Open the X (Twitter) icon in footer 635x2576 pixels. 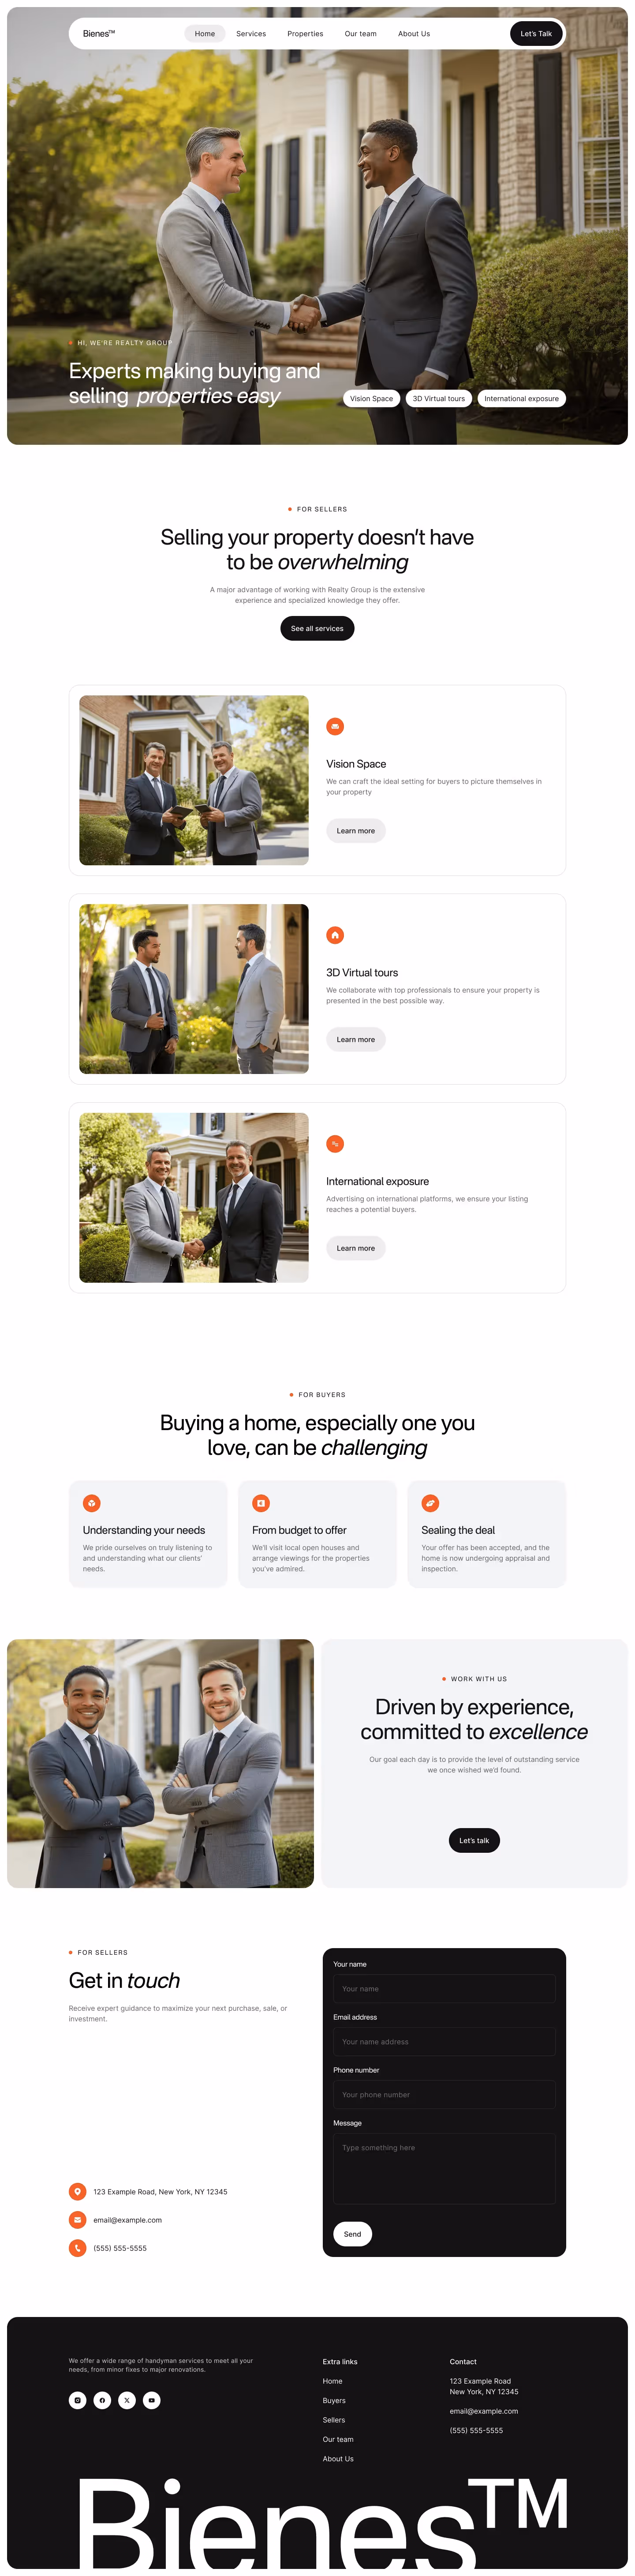(127, 2400)
